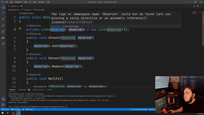Image resolution: width=204 pixels, height=115 pixels.
Task: Click View Problem link in error tooltip
Action: pyautogui.click(x=56, y=26)
